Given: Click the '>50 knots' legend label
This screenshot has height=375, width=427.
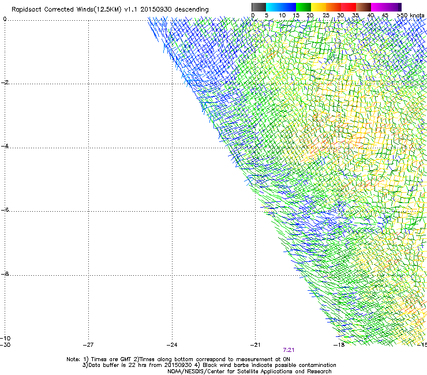Looking at the screenshot, I should (x=411, y=16).
